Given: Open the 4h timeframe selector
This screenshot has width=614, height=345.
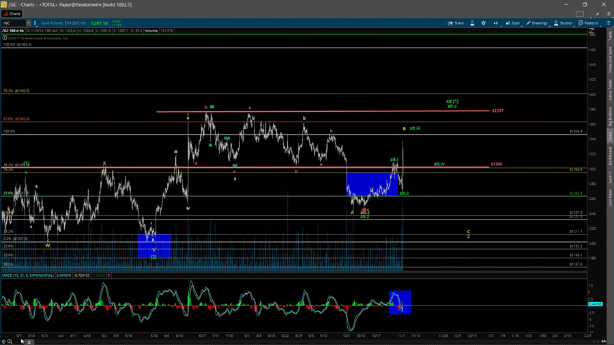Looking at the screenshot, I should (496, 23).
